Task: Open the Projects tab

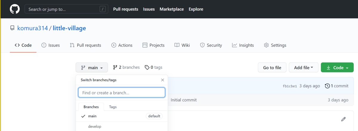Action: point(153,45)
